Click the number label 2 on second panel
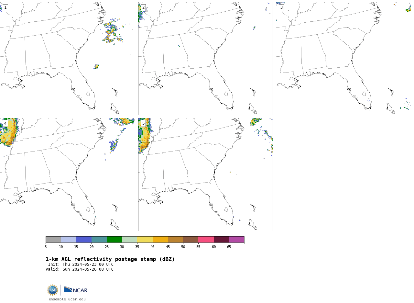Image resolution: width=414 pixels, height=303 pixels. pyautogui.click(x=143, y=7)
